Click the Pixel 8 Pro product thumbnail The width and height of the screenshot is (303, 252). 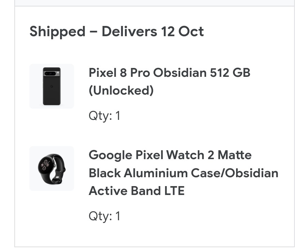point(52,86)
